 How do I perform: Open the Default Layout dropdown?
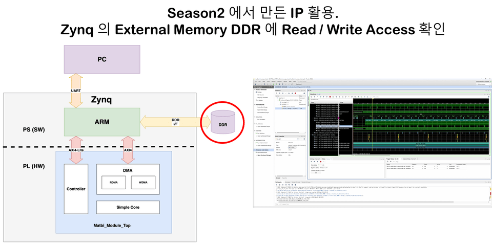(483, 84)
